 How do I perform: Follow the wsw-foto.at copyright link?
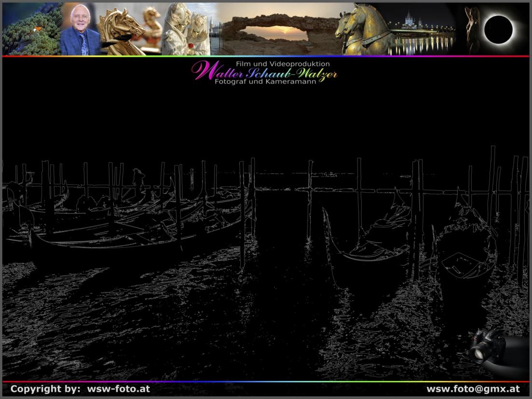(119, 388)
